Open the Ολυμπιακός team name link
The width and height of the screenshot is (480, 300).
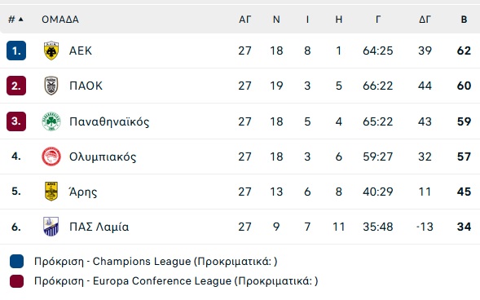tap(103, 157)
